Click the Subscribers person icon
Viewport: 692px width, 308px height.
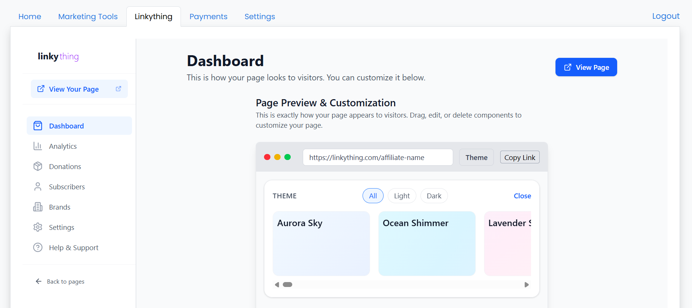tap(38, 187)
